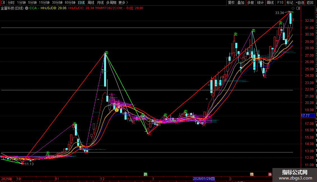Switch to the 5分钟 period
This screenshot has width=317, height=182.
[x=32, y=3]
